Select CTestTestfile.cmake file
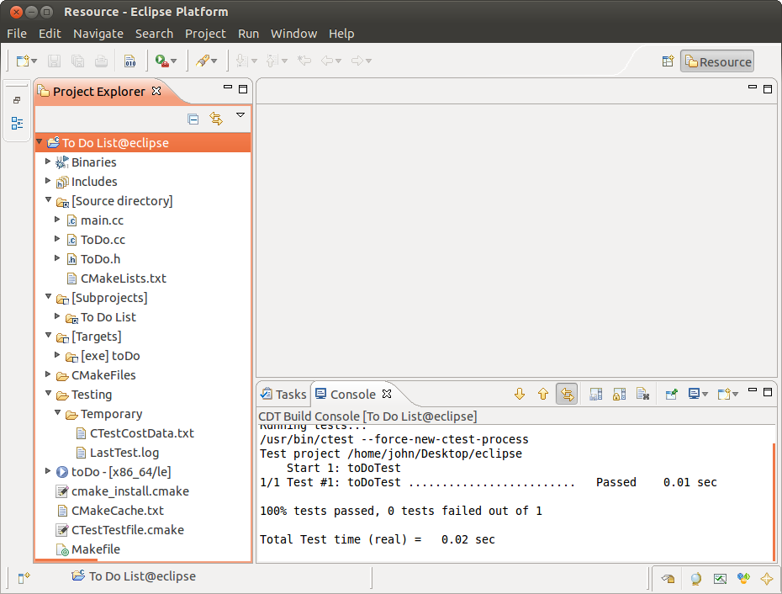This screenshot has height=594, width=782. click(x=127, y=530)
